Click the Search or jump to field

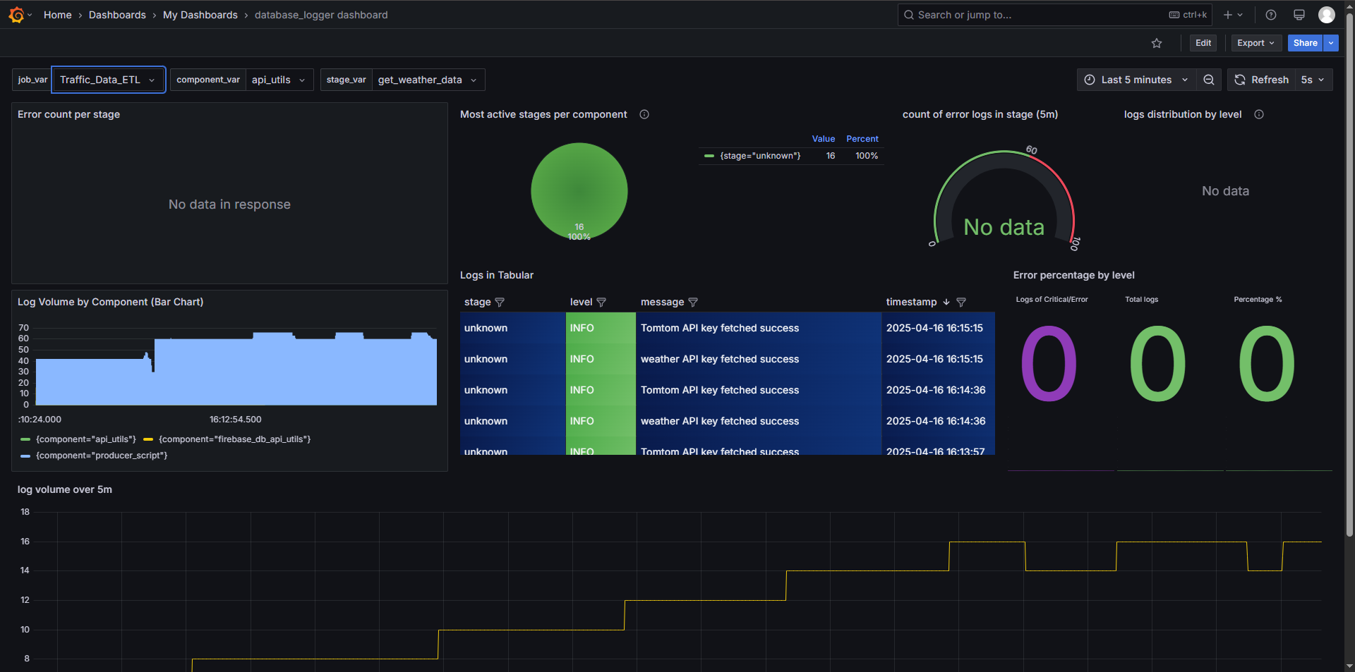pos(1023,14)
